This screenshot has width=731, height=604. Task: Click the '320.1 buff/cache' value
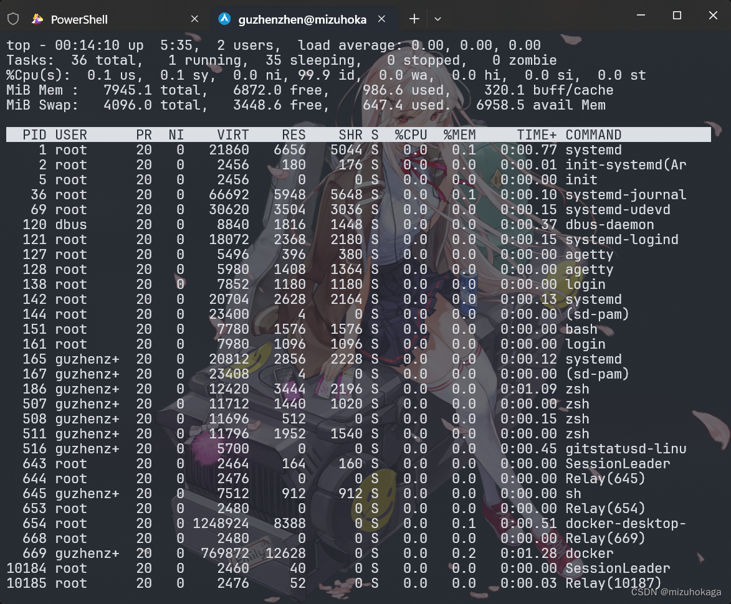point(548,90)
